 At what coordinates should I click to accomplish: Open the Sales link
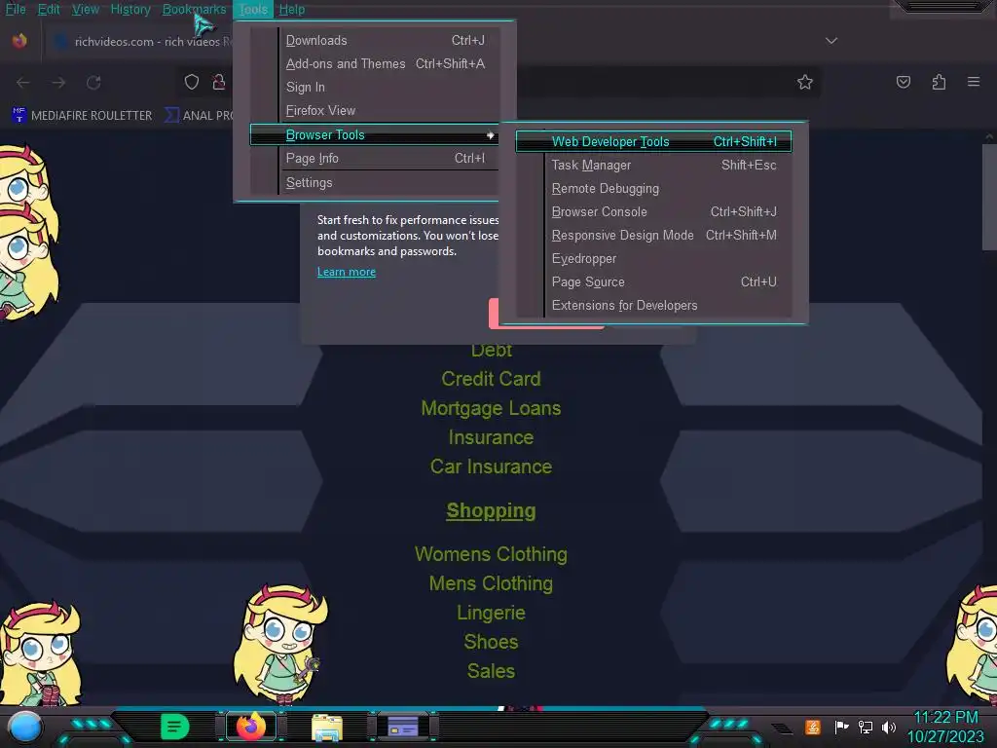click(x=491, y=672)
